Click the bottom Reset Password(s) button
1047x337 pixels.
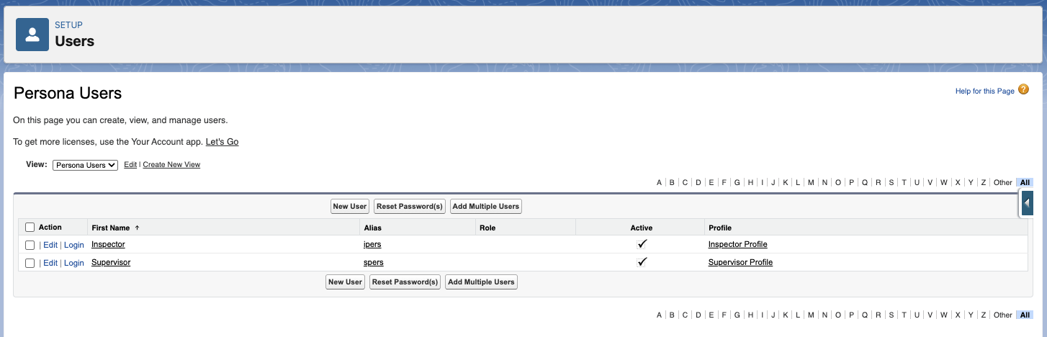click(x=405, y=282)
